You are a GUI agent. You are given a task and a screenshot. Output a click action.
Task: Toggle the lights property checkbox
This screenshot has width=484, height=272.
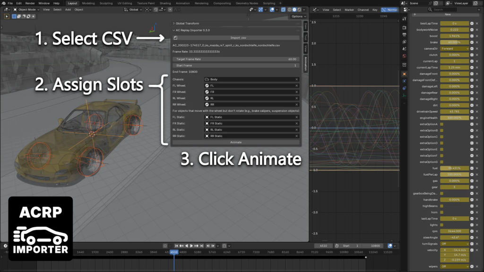pos(442,225)
